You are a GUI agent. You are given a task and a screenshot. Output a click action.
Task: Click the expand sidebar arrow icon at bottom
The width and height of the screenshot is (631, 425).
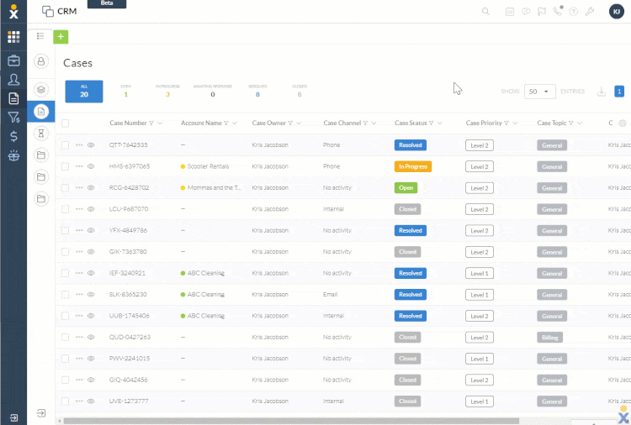coord(41,413)
